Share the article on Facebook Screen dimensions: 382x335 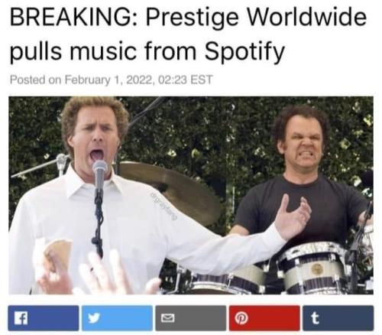[44, 318]
